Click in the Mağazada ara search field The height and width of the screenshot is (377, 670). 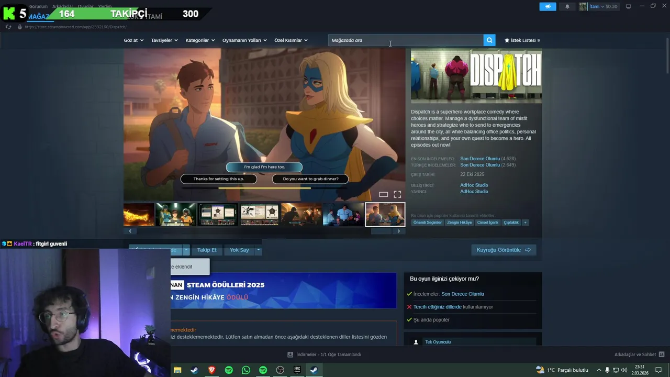coord(406,40)
